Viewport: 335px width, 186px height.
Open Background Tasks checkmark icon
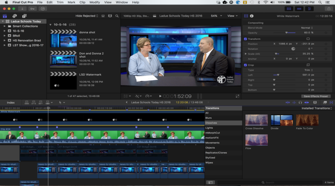tap(43, 9)
